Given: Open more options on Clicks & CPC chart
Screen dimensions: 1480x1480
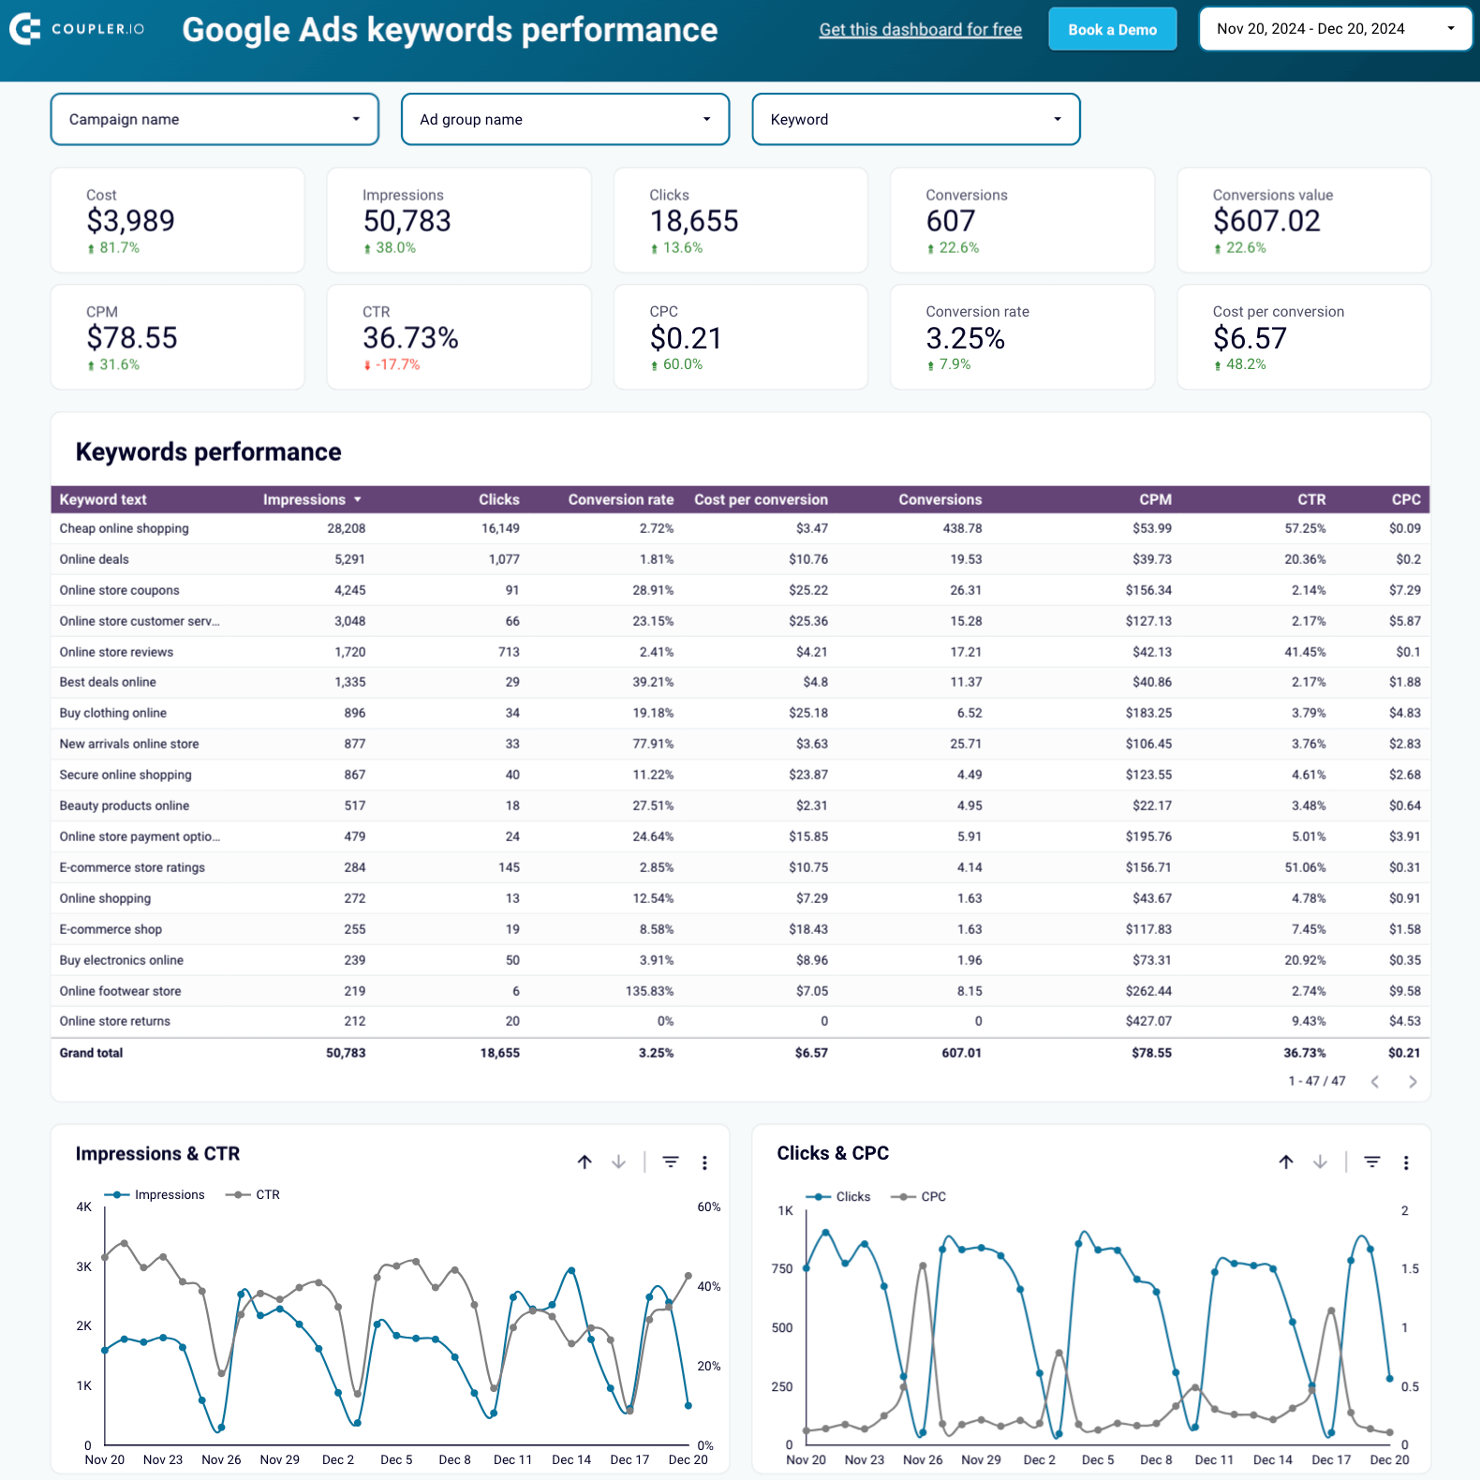Looking at the screenshot, I should pos(1406,1162).
